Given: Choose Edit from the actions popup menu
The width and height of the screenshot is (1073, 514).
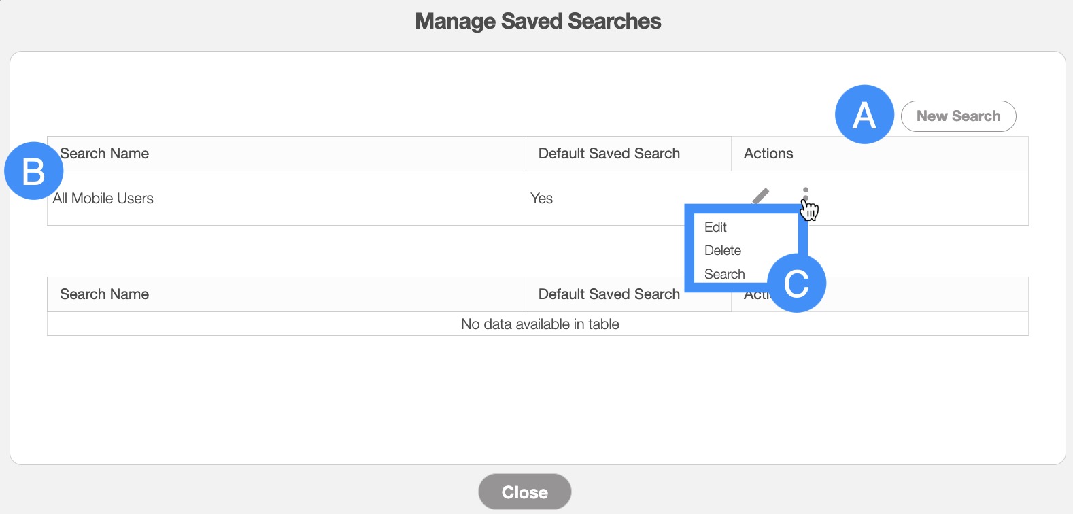Looking at the screenshot, I should pos(715,227).
